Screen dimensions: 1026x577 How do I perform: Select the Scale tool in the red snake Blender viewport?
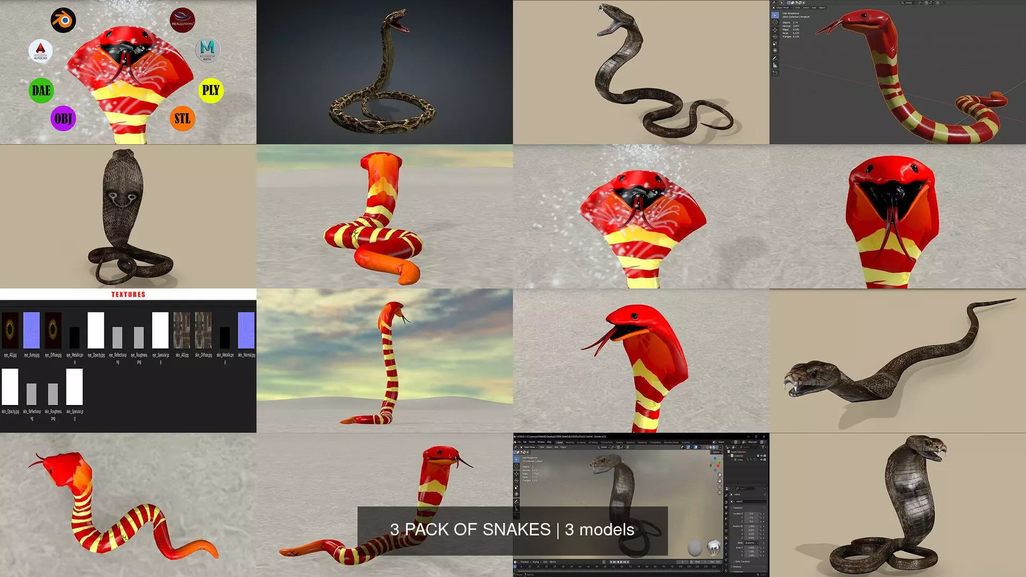(x=775, y=44)
